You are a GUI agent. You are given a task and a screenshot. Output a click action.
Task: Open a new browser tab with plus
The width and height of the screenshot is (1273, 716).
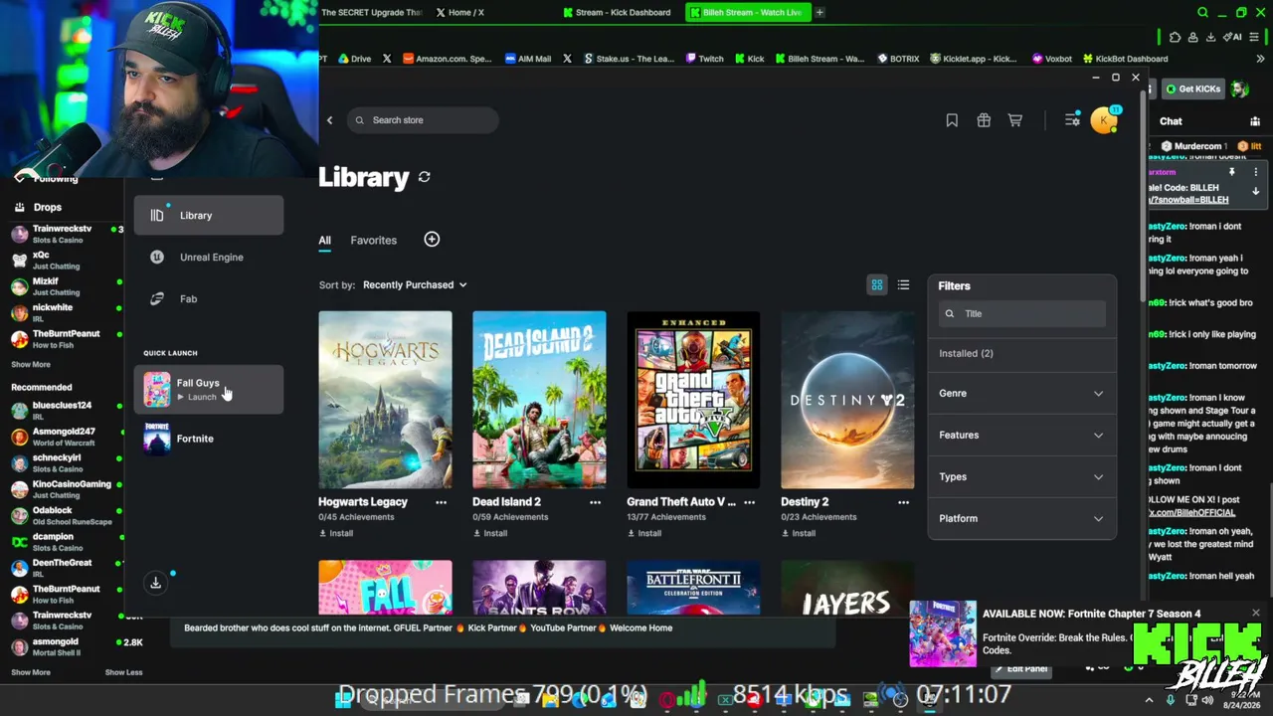click(820, 13)
